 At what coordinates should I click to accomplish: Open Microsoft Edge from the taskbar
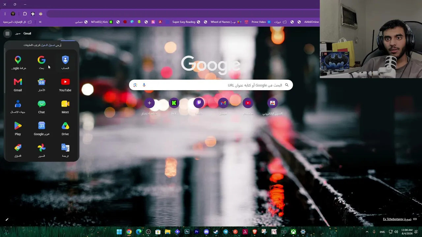point(139,232)
